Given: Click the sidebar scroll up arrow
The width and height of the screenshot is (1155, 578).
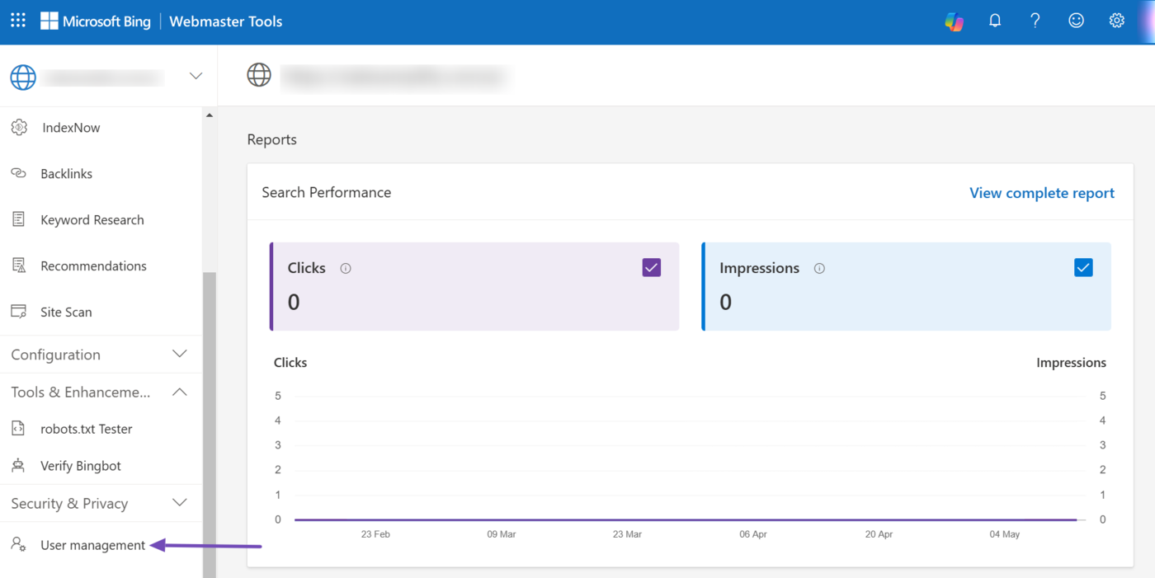Looking at the screenshot, I should (210, 115).
